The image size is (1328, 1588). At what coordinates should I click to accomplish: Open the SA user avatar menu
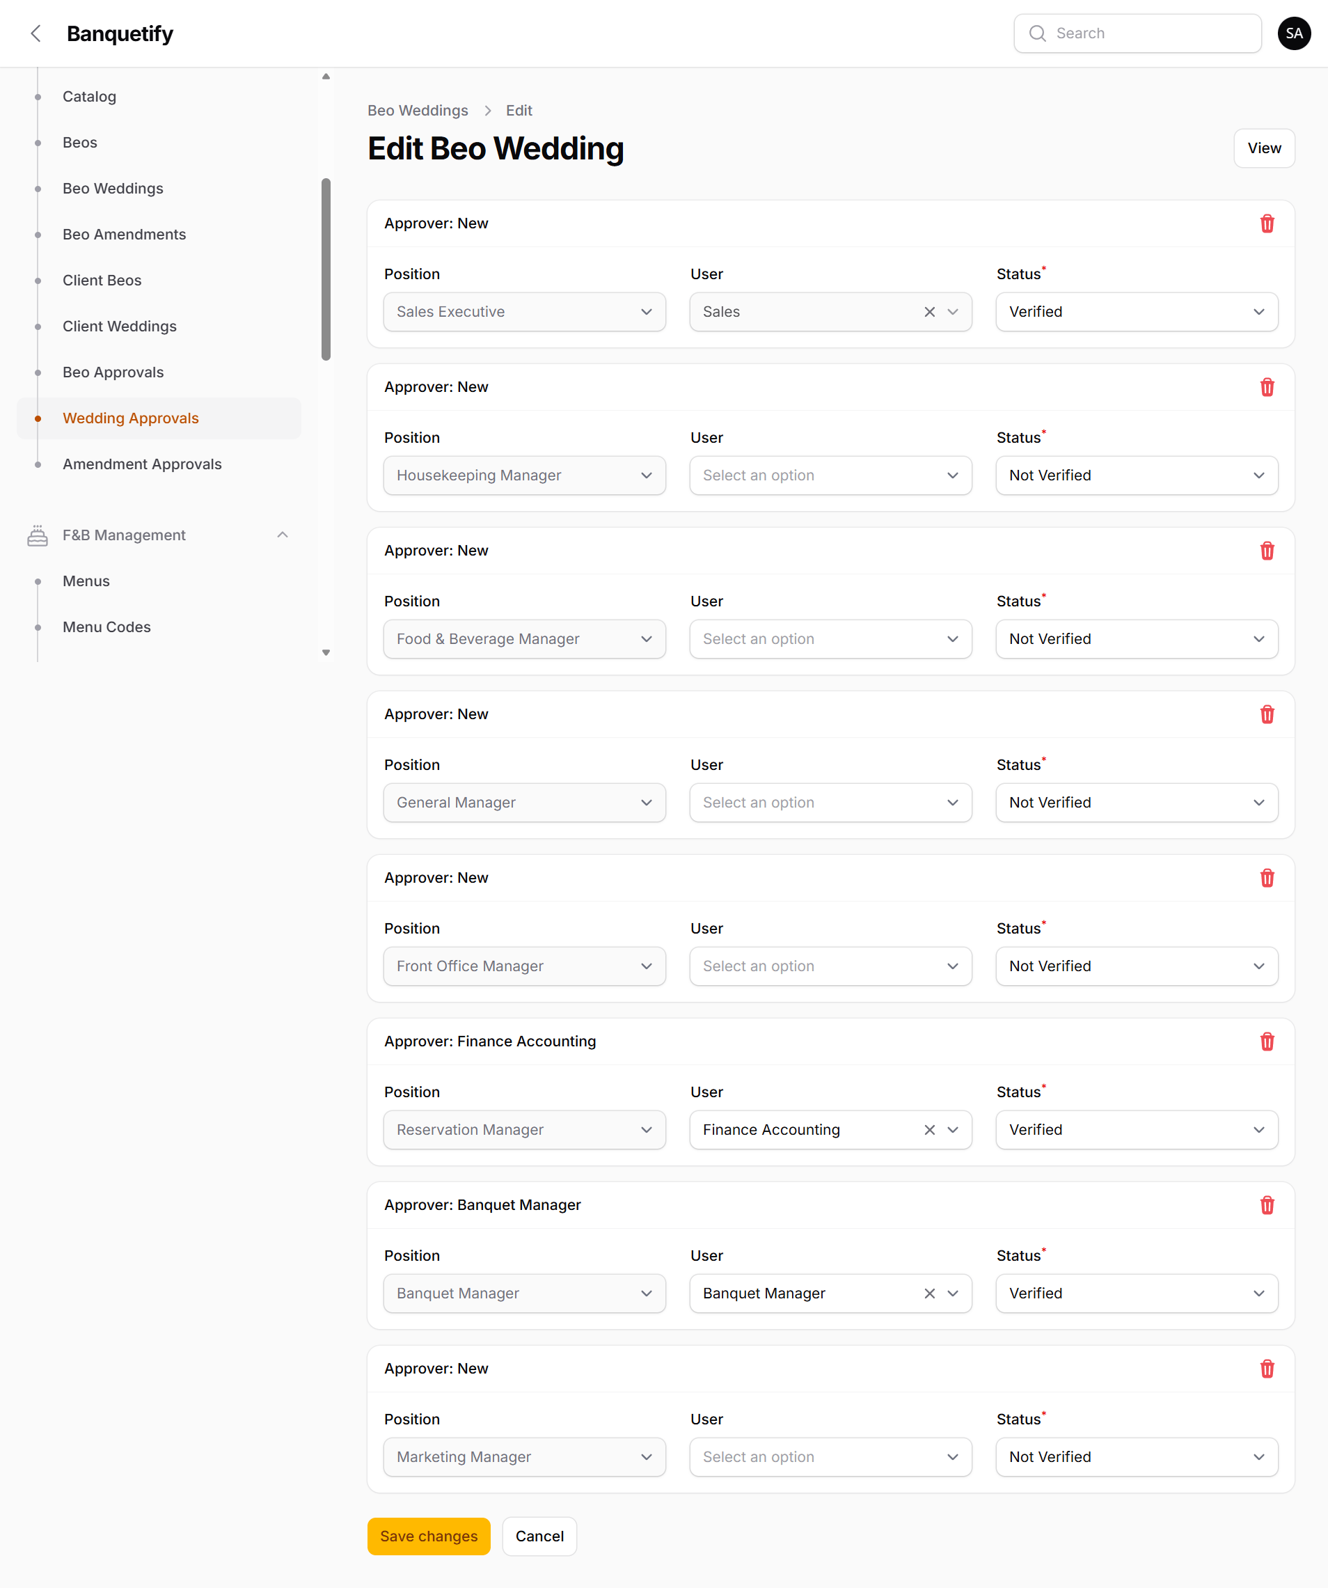(1294, 33)
